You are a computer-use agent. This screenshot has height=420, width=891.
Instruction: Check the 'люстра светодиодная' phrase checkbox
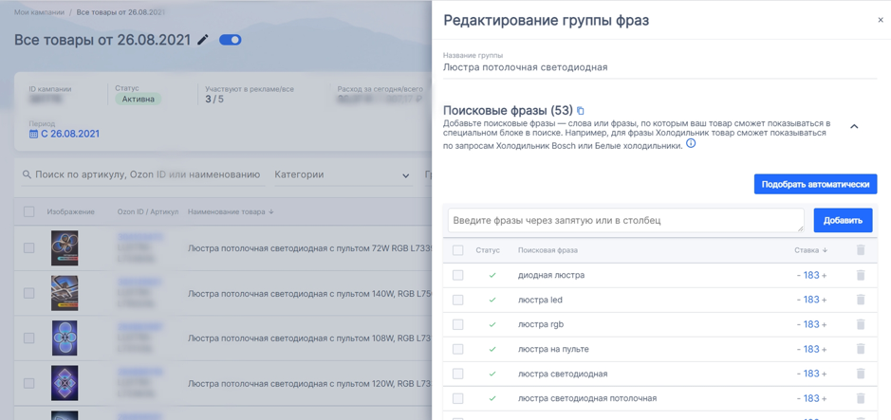[458, 374]
